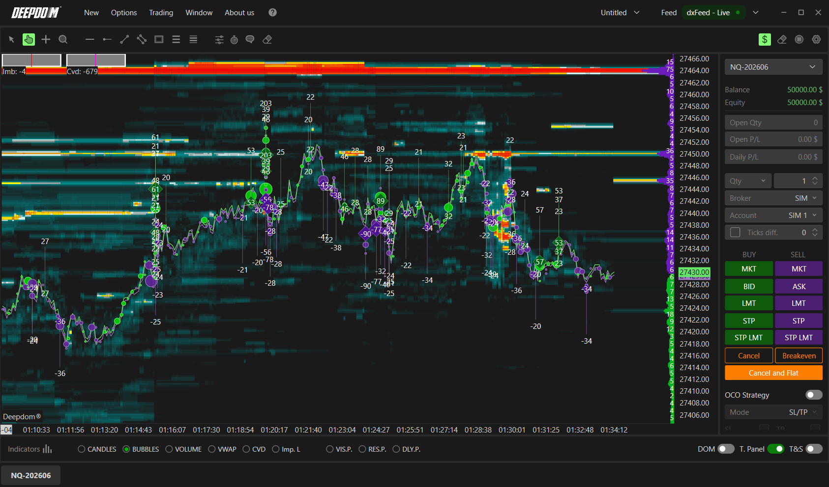The height and width of the screenshot is (487, 829).
Task: Click the Breakeven button
Action: [x=799, y=355]
